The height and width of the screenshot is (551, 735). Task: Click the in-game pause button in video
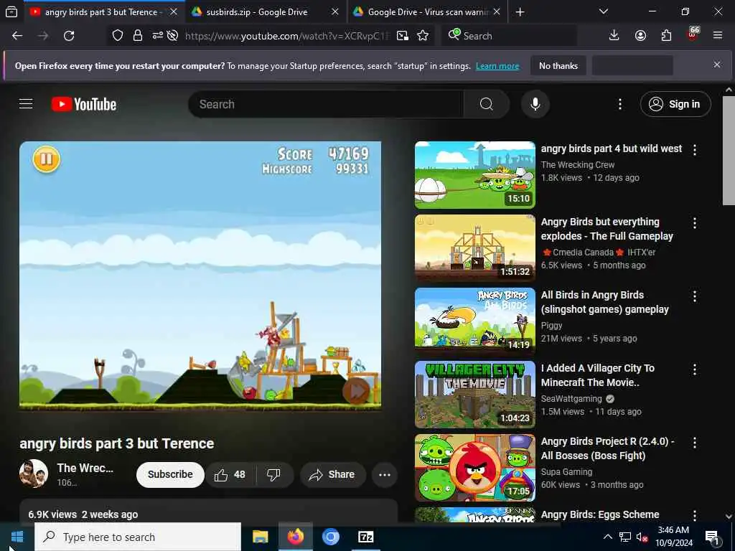[x=47, y=159]
